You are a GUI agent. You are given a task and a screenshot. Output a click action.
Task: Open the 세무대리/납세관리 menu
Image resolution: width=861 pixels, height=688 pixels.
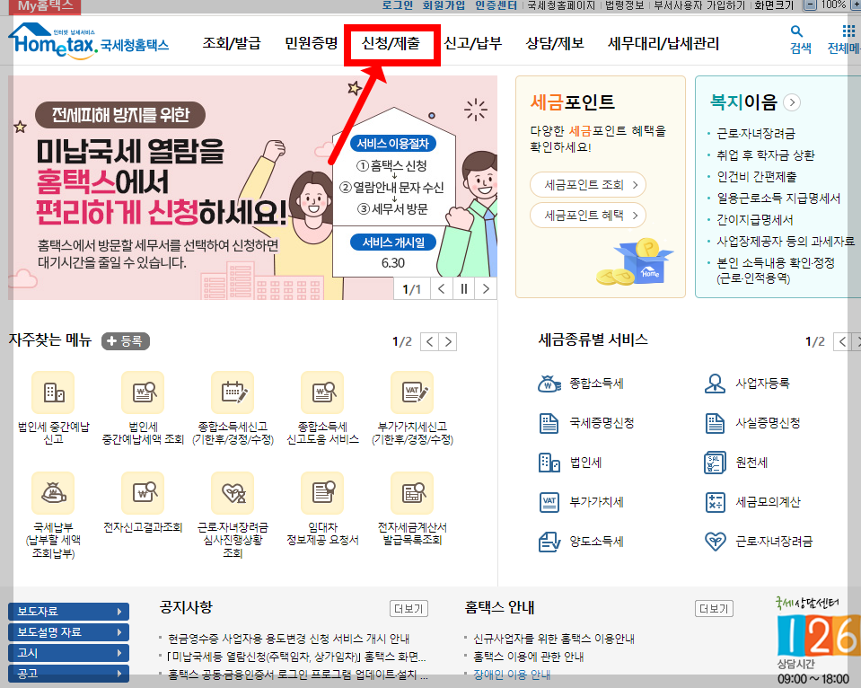[663, 43]
